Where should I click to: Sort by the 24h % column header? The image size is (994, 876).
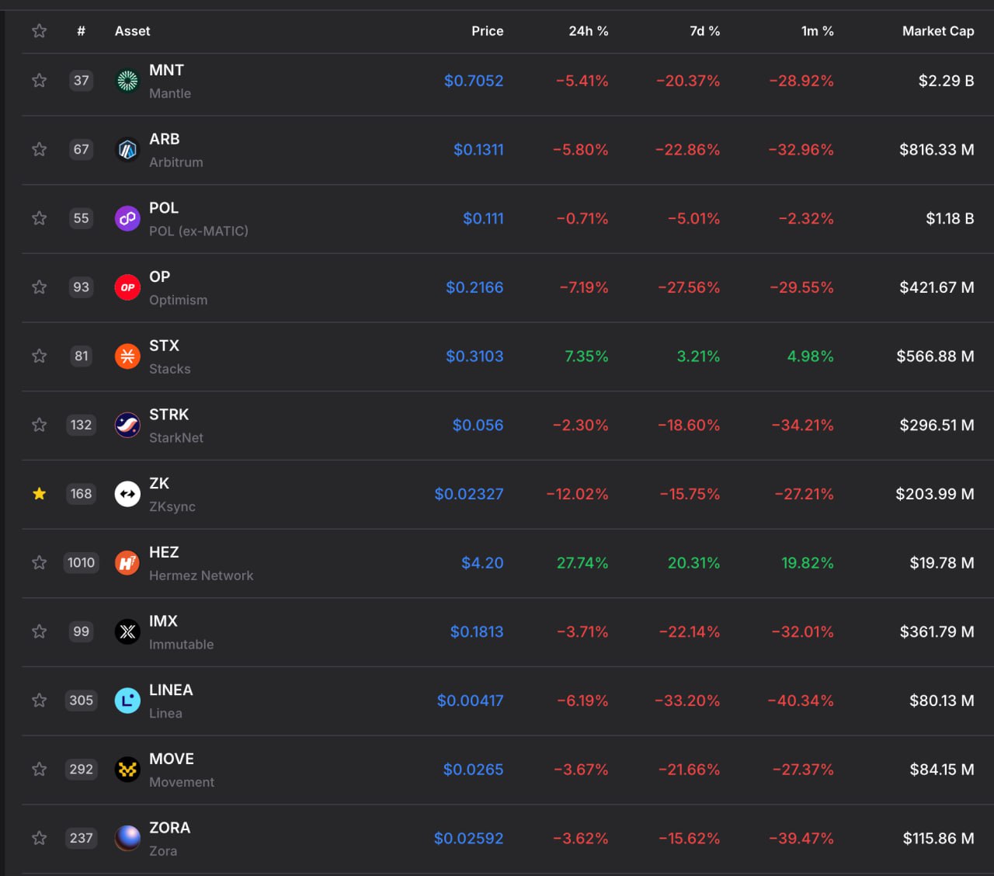[588, 31]
